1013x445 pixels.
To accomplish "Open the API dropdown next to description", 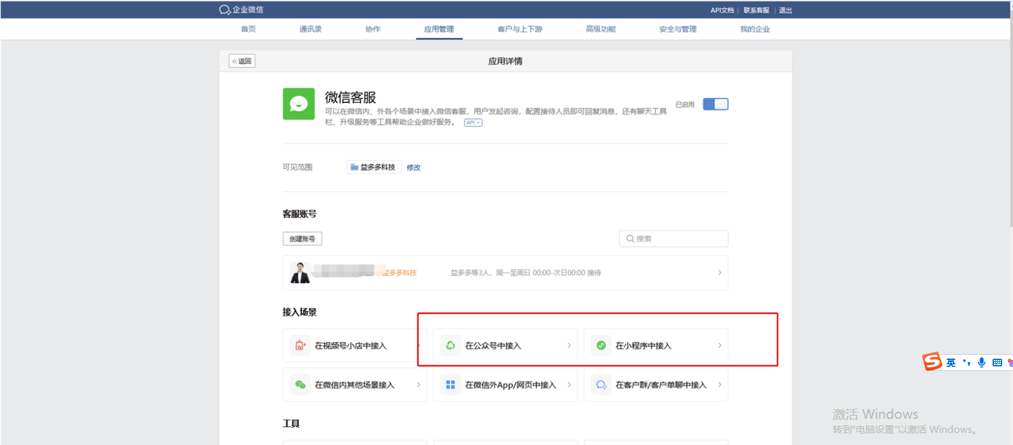I will (473, 123).
